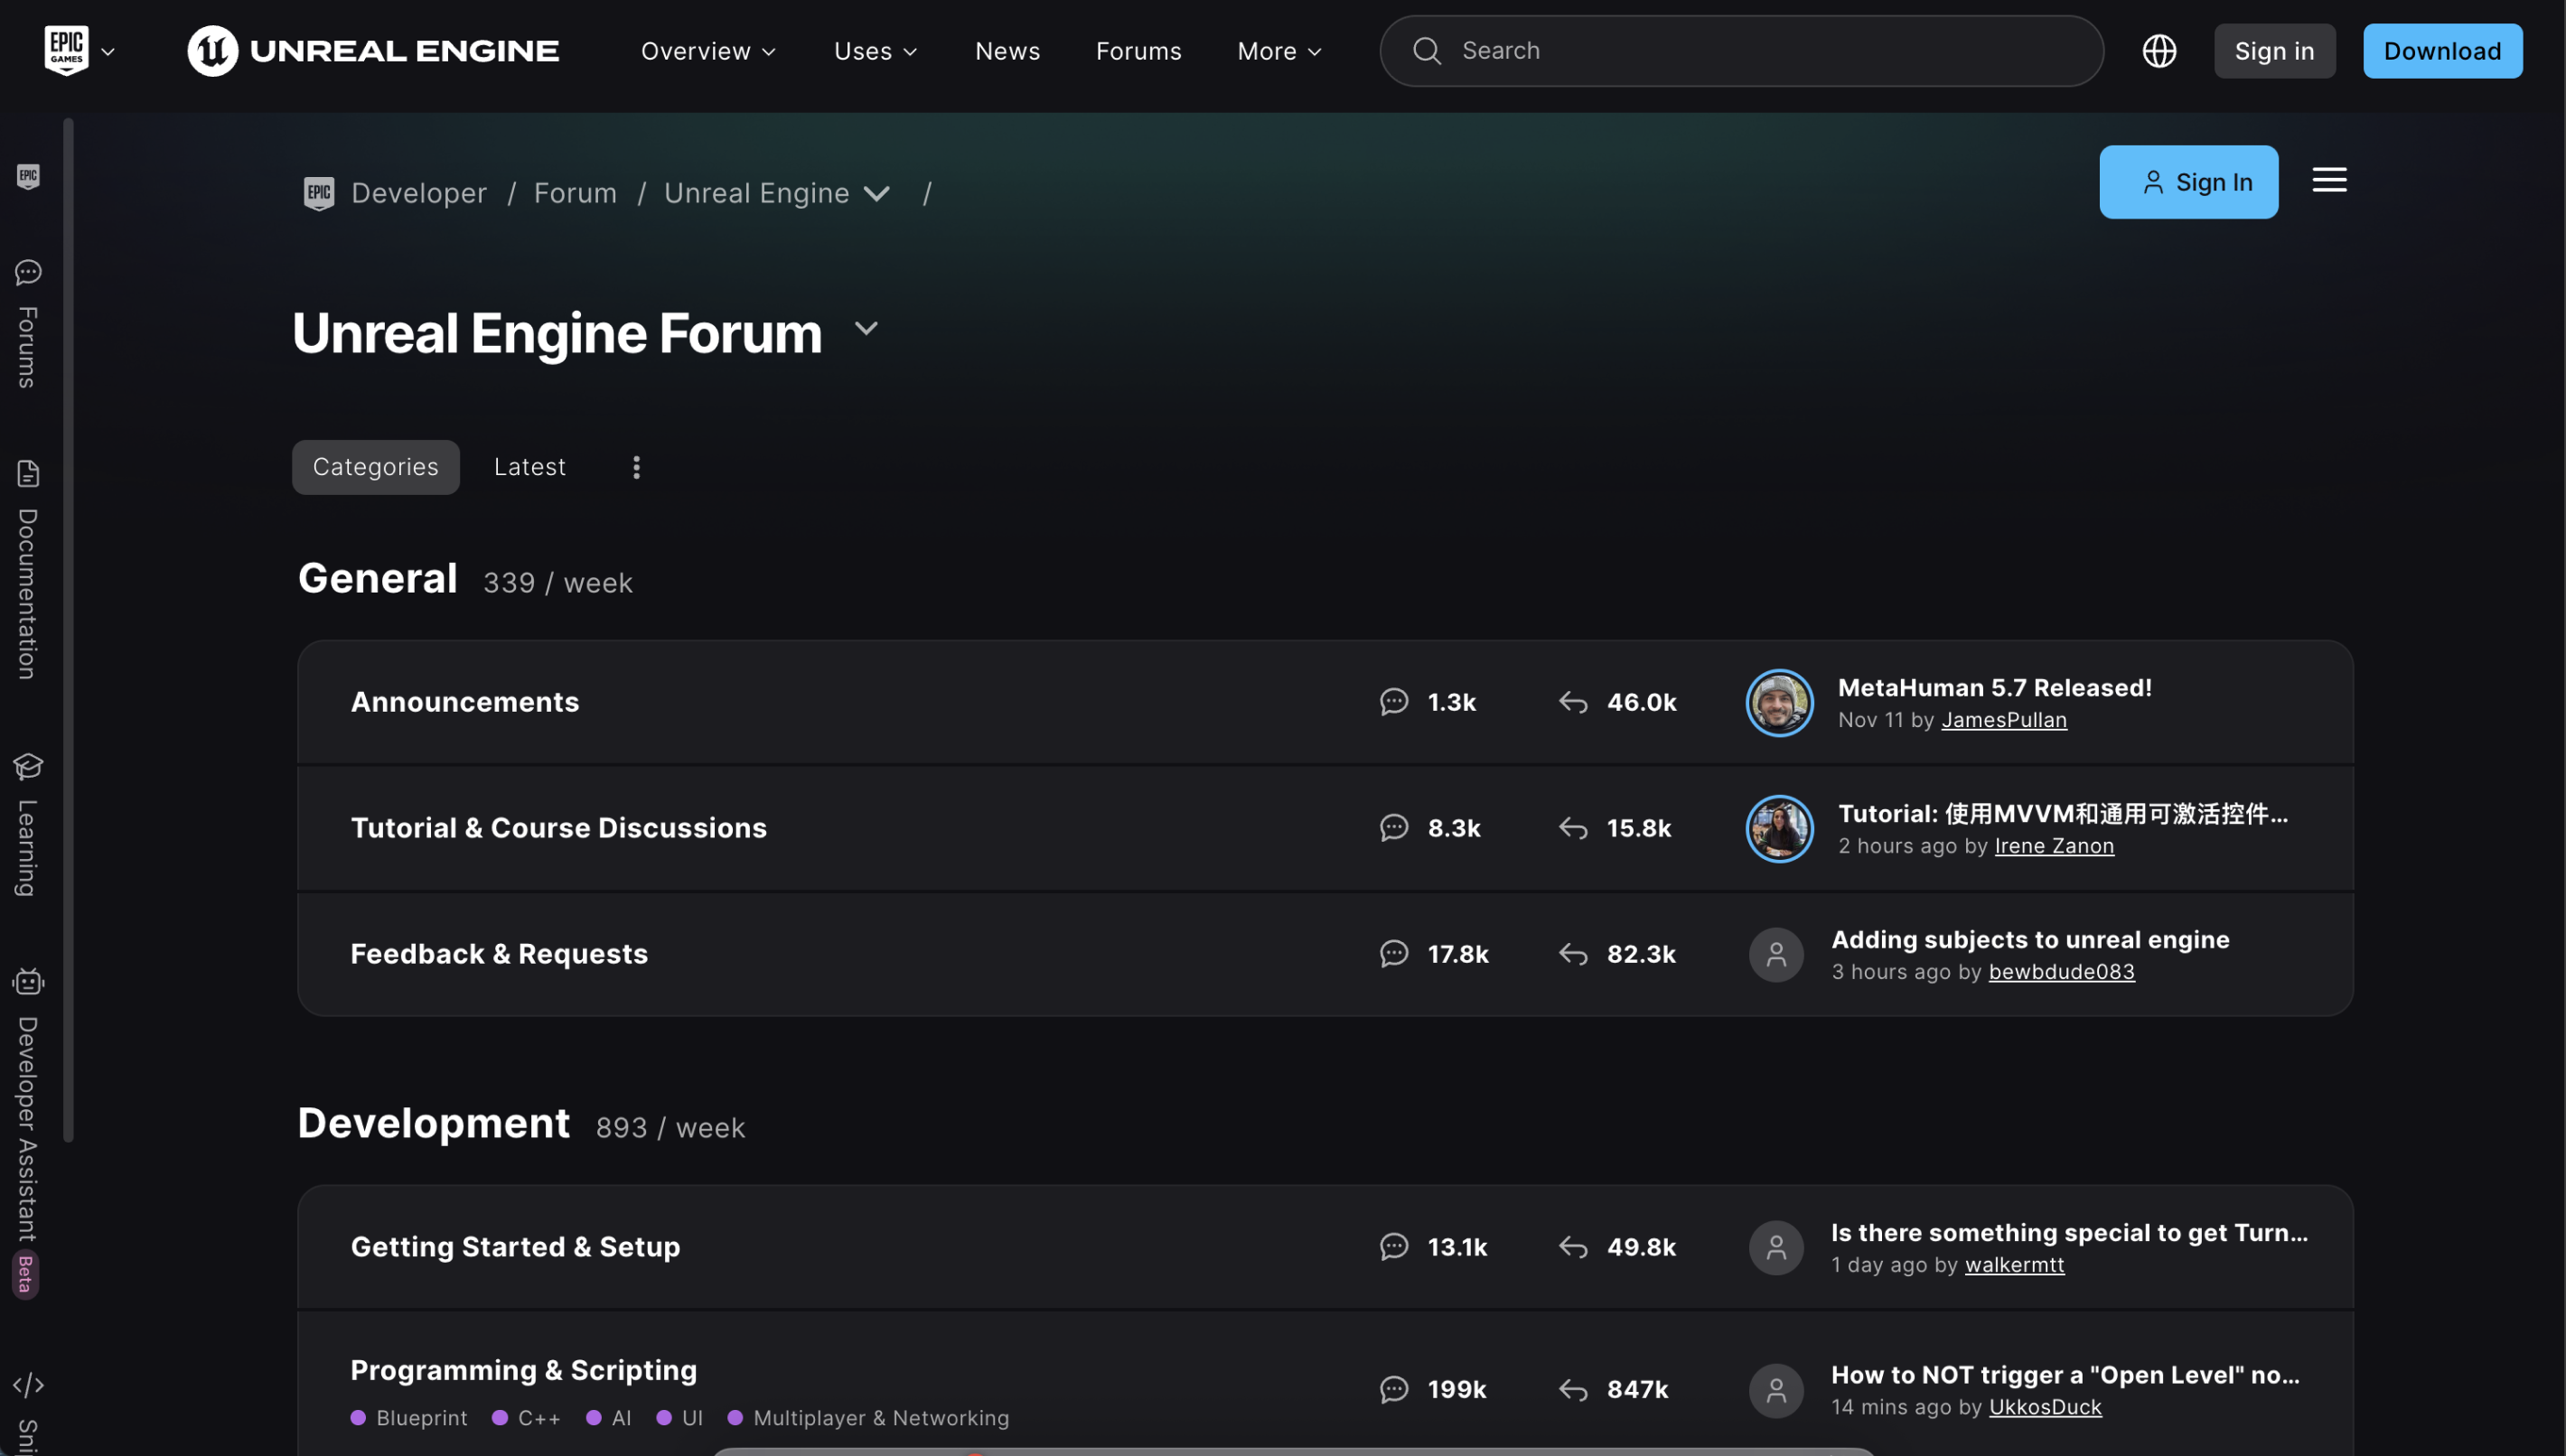Open the Unreal Engine Forum title dropdown
The width and height of the screenshot is (2566, 1456).
coord(866,330)
